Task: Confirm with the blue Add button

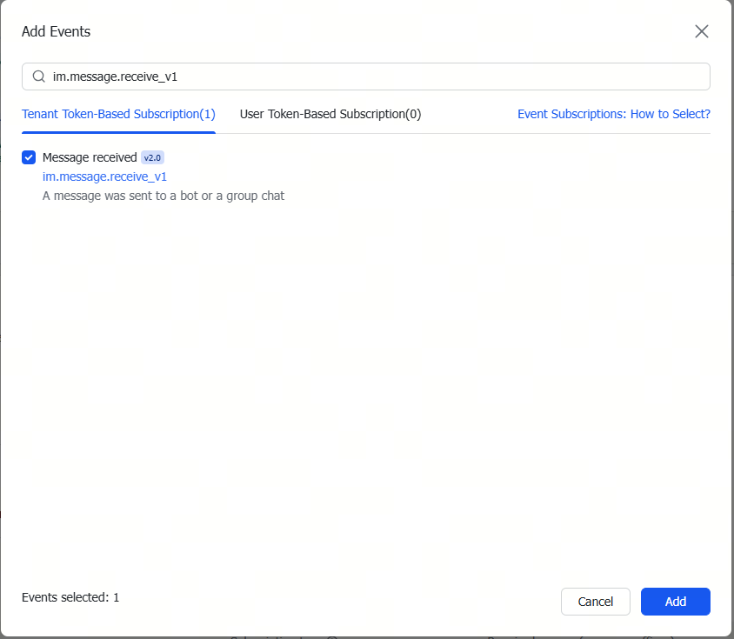Action: [676, 602]
